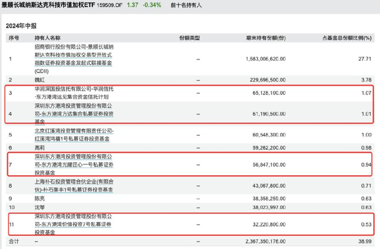380x249 pixels.
Task: Click percentage 0.94
Action: click(x=366, y=165)
